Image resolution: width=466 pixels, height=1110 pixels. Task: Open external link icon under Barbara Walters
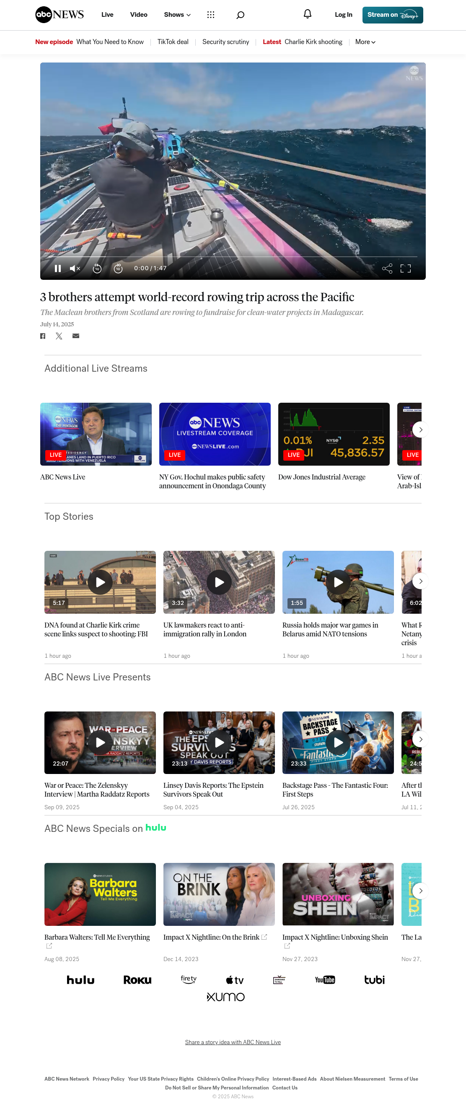(x=49, y=946)
